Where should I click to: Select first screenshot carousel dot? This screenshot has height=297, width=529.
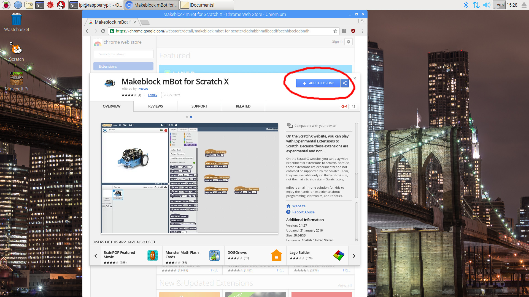[x=187, y=117]
